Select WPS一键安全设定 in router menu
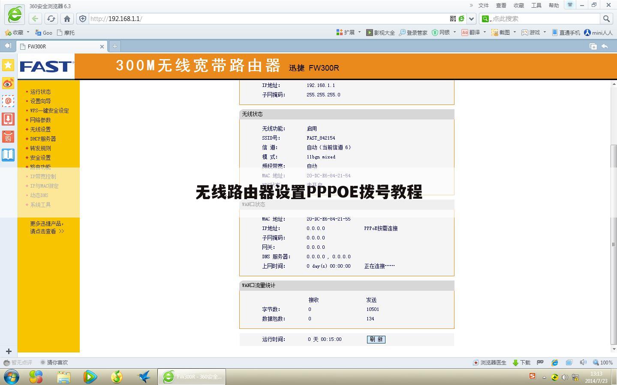 pos(49,110)
